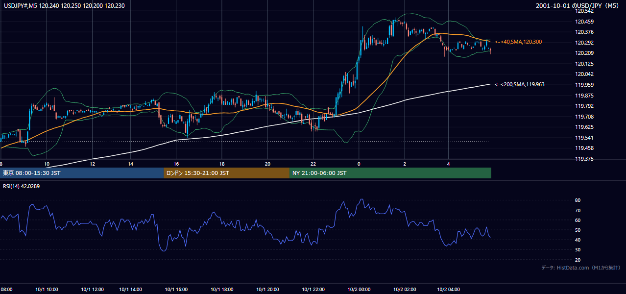
Task: Click price level 119.375 on the axis
Action: pos(584,159)
